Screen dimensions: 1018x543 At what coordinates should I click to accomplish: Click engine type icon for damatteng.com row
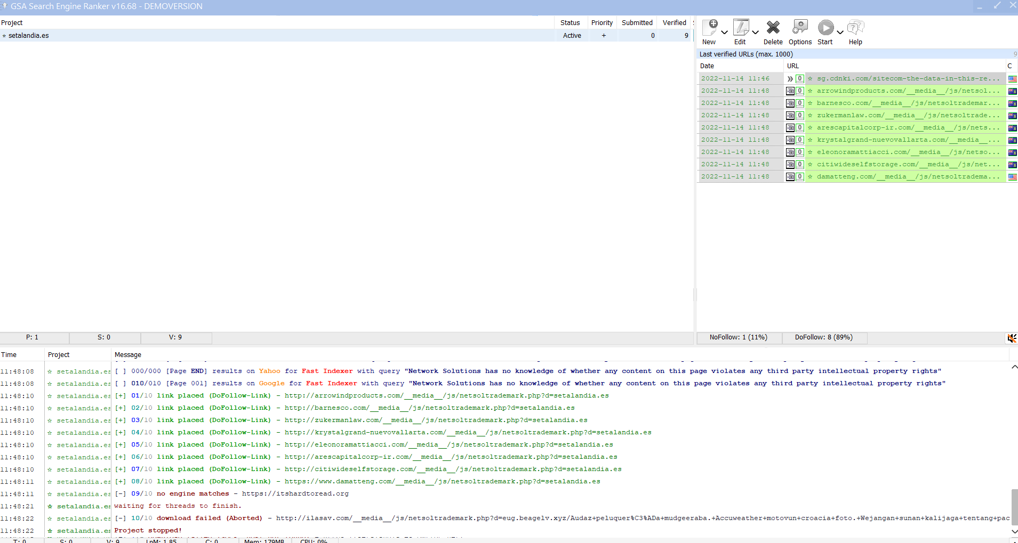click(x=790, y=177)
